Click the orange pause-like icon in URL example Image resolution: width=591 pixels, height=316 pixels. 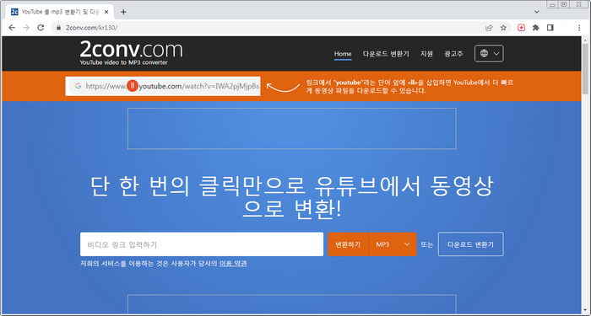click(133, 86)
